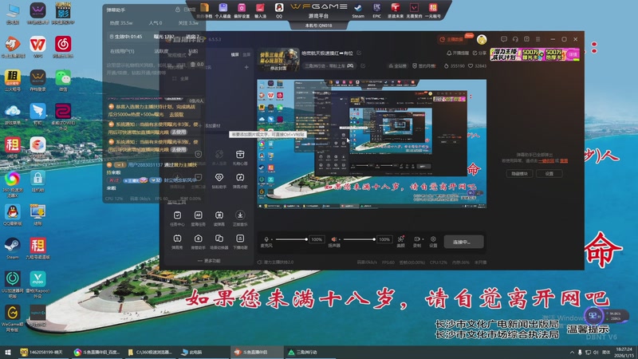Click the microphone 100% value box

[x=317, y=239]
